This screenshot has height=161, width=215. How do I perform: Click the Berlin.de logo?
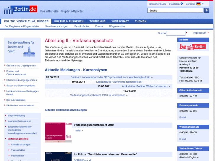[21, 10]
